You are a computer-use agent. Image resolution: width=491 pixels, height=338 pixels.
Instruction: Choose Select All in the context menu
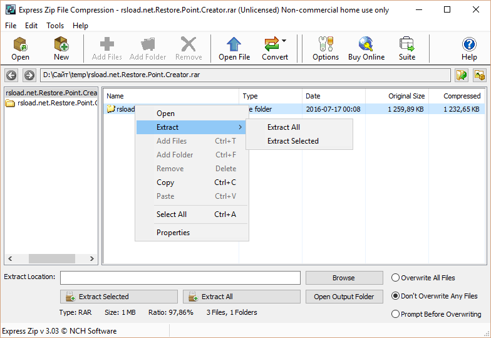pyautogui.click(x=192, y=214)
